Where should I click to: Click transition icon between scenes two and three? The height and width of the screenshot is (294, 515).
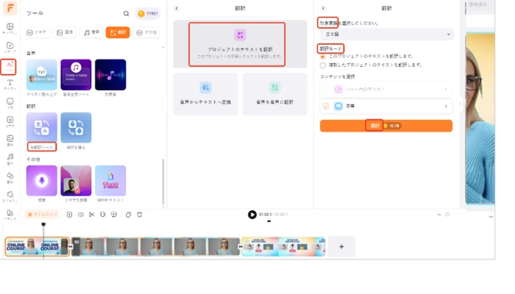coord(241,246)
